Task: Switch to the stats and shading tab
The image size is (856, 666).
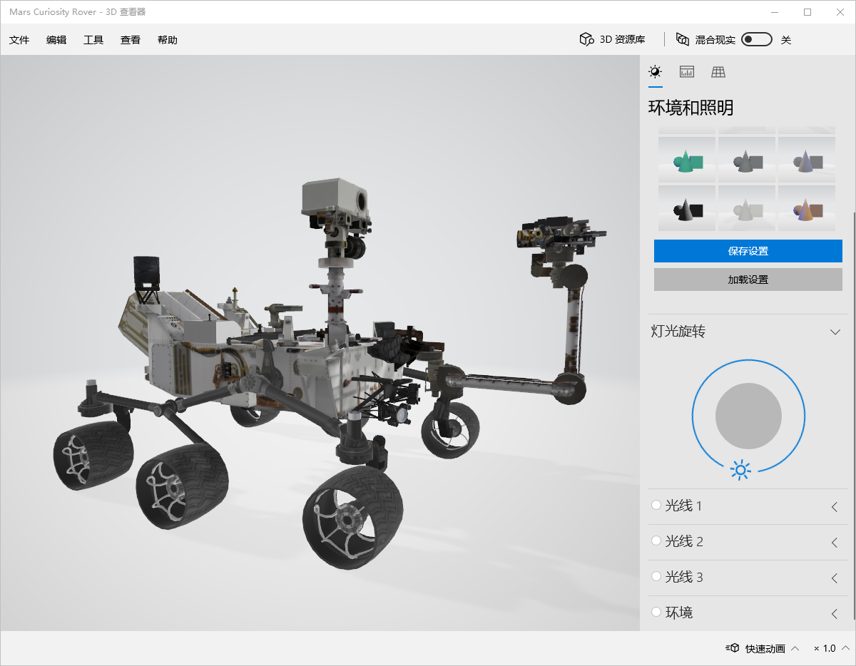Action: [687, 71]
